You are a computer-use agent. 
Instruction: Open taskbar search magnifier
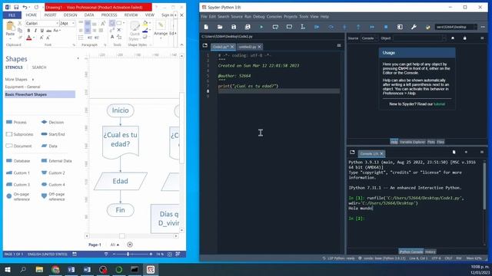(x=23, y=269)
